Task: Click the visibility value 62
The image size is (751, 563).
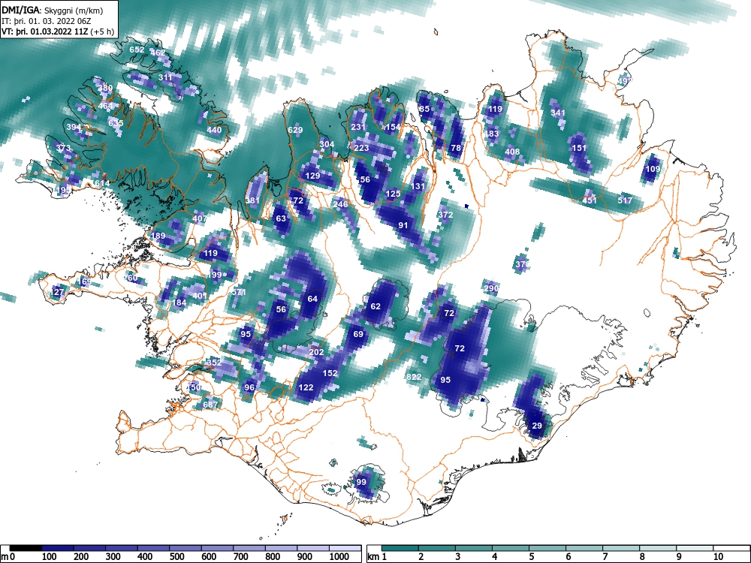Action: tap(375, 306)
